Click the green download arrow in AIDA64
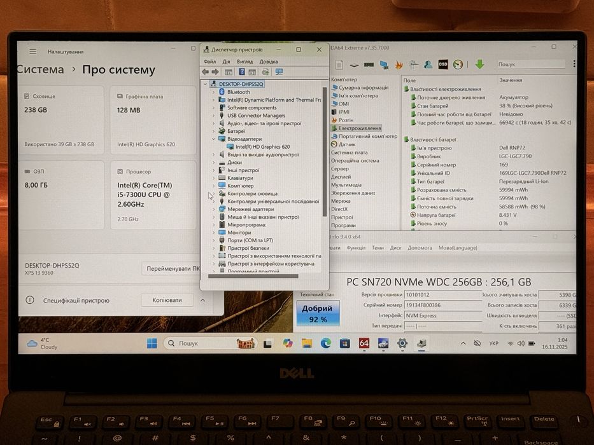 [479, 64]
